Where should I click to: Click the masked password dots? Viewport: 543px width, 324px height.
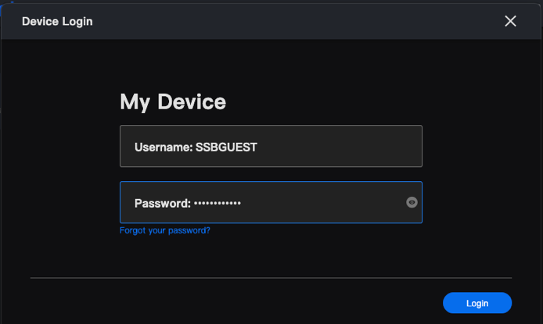tap(218, 203)
